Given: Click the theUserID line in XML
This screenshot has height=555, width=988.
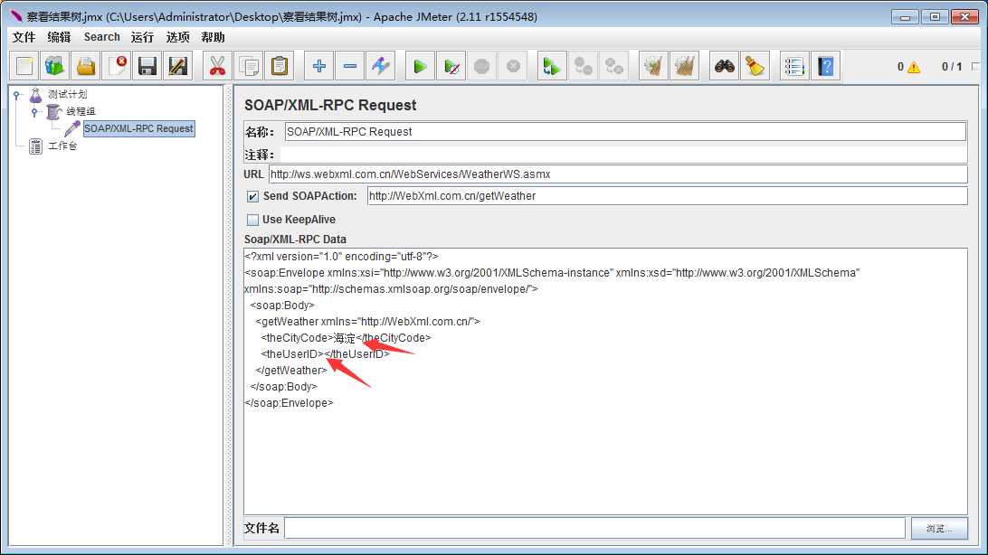Looking at the screenshot, I should coord(325,354).
